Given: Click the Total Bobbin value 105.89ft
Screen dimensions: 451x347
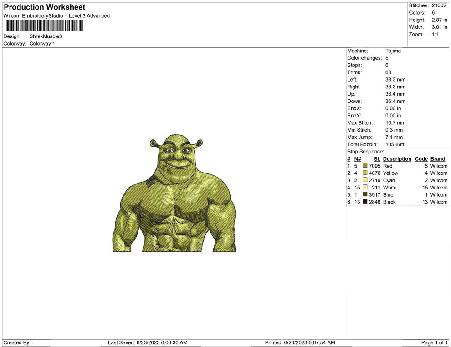Looking at the screenshot, I should 395,144.
